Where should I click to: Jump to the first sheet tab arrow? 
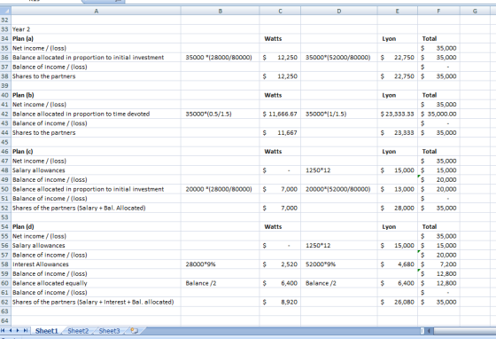click(3, 331)
